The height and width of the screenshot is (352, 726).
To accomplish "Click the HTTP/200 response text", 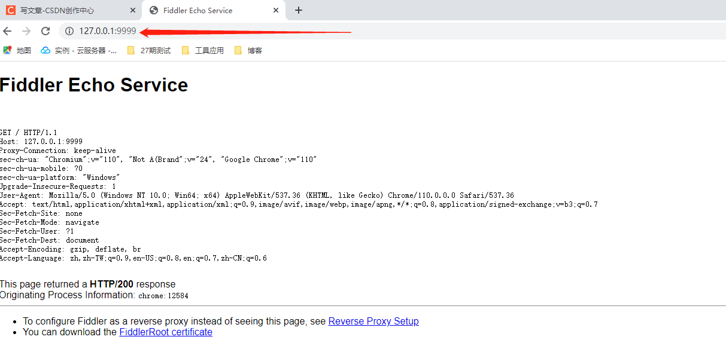I will [x=111, y=284].
